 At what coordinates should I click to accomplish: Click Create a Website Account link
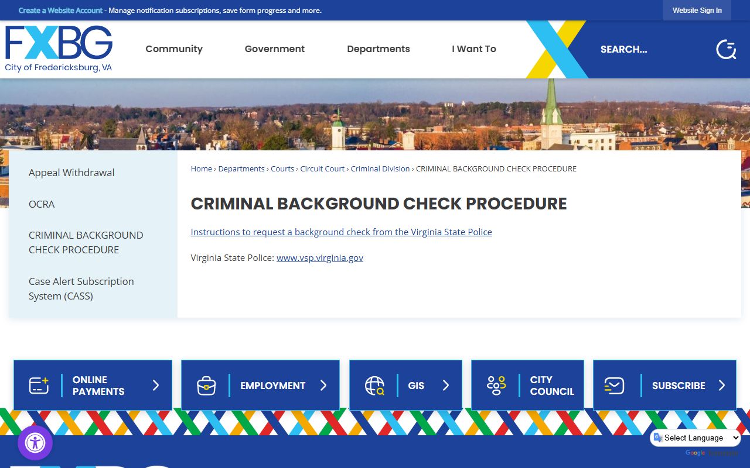61,11
